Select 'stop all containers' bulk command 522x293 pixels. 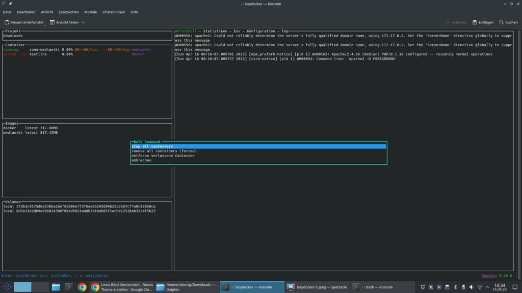click(x=258, y=146)
